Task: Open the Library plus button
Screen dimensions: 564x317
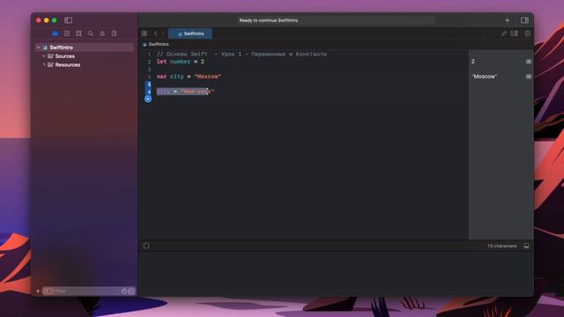Action: pos(508,20)
